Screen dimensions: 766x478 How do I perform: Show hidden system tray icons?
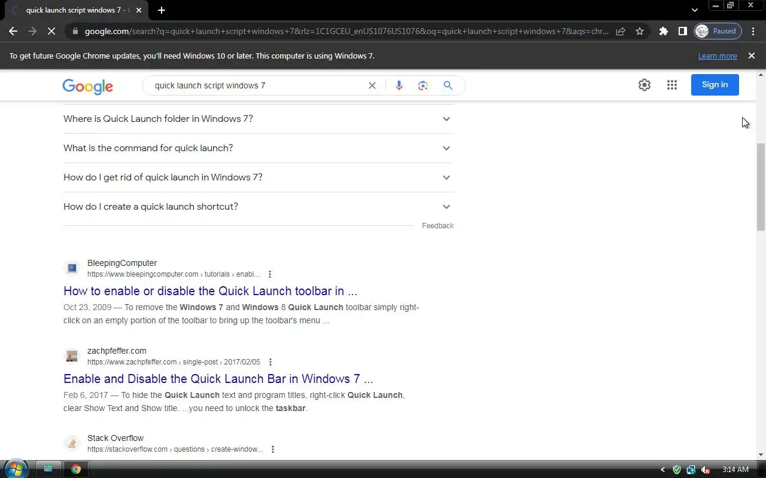pos(662,470)
